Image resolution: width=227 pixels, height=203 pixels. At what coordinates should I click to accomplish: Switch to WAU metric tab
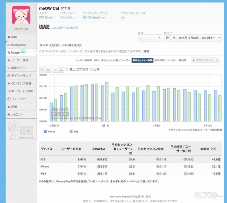[x=96, y=60]
